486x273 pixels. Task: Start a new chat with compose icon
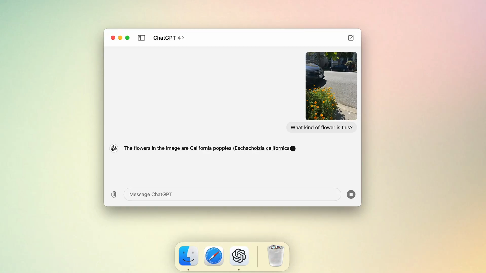(x=351, y=38)
